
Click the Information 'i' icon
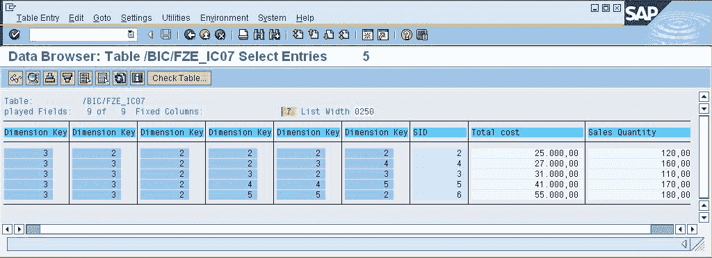pos(137,78)
